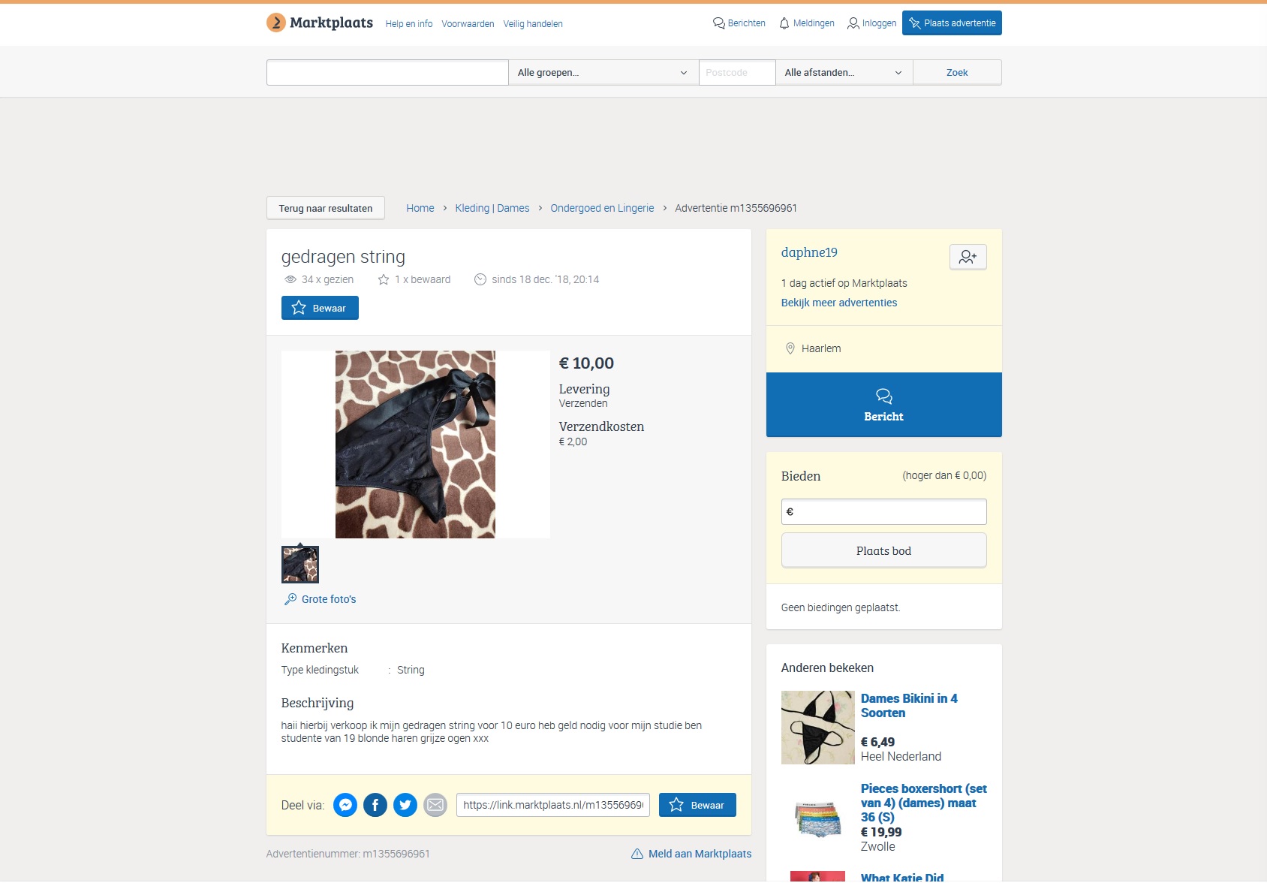Open Kleding | Dames breadcrumb

[x=492, y=208]
